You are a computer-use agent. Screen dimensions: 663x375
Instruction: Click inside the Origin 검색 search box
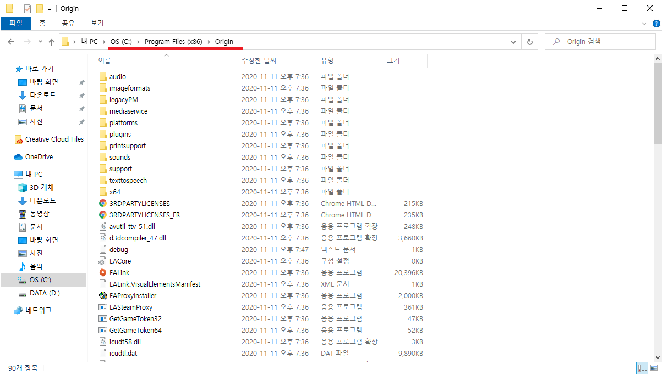600,42
